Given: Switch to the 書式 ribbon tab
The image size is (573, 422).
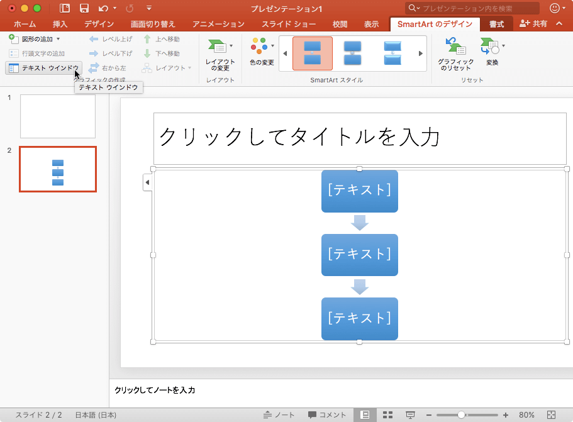Looking at the screenshot, I should pos(496,24).
